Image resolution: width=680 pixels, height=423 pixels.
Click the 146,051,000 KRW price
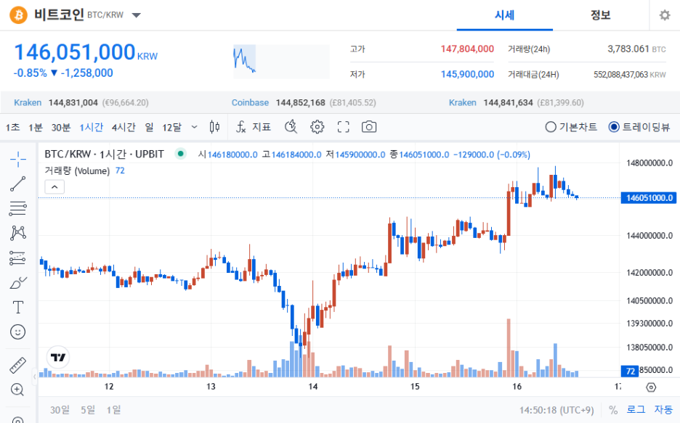click(86, 52)
